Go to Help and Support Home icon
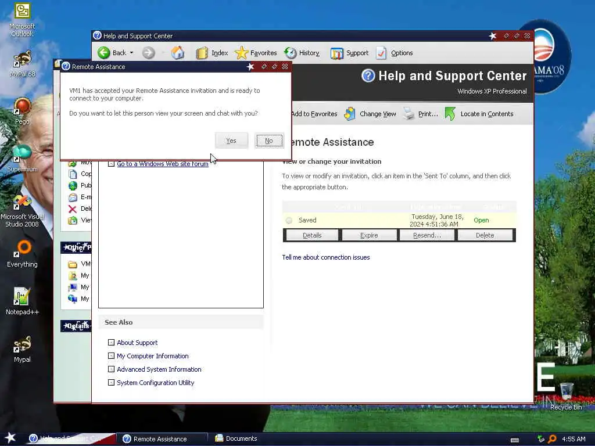The width and height of the screenshot is (595, 446). tap(177, 53)
